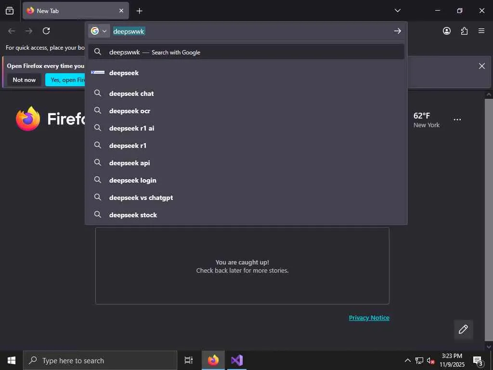This screenshot has width=493, height=370.
Task: Open the network status tray icon
Action: [419, 360]
